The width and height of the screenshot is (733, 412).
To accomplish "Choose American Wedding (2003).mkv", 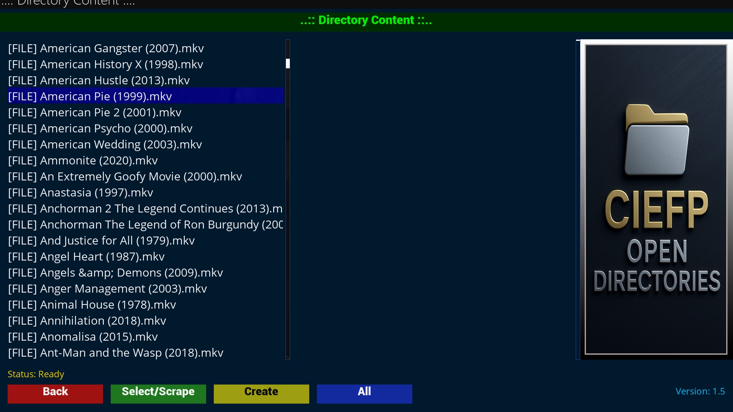I will [x=145, y=145].
